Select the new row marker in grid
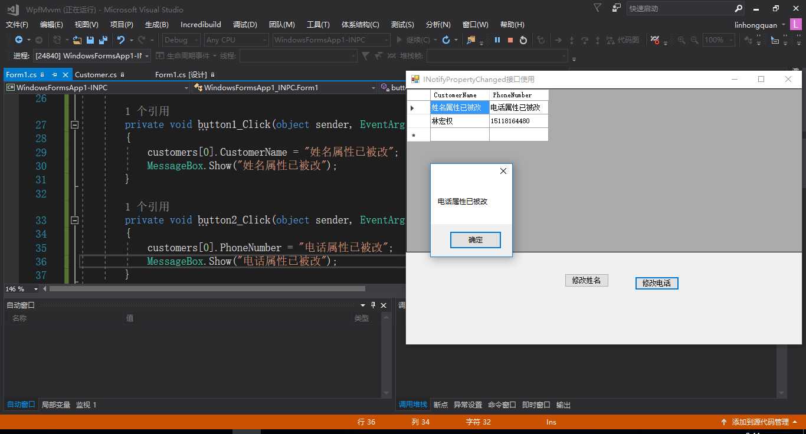 [x=418, y=135]
